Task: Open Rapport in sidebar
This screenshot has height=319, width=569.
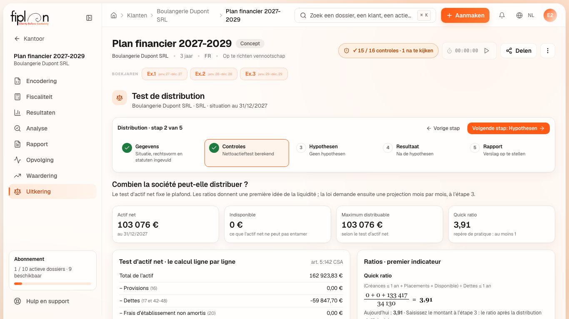Action: pyautogui.click(x=52, y=144)
